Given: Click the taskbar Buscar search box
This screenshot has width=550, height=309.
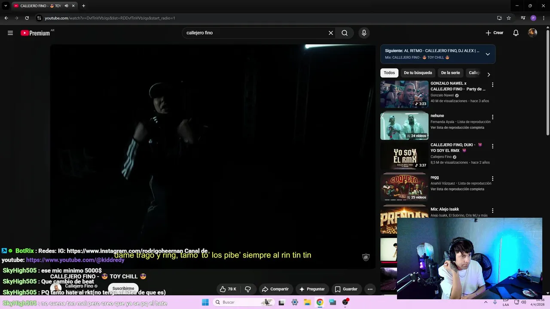Looking at the screenshot, I should (x=244, y=302).
